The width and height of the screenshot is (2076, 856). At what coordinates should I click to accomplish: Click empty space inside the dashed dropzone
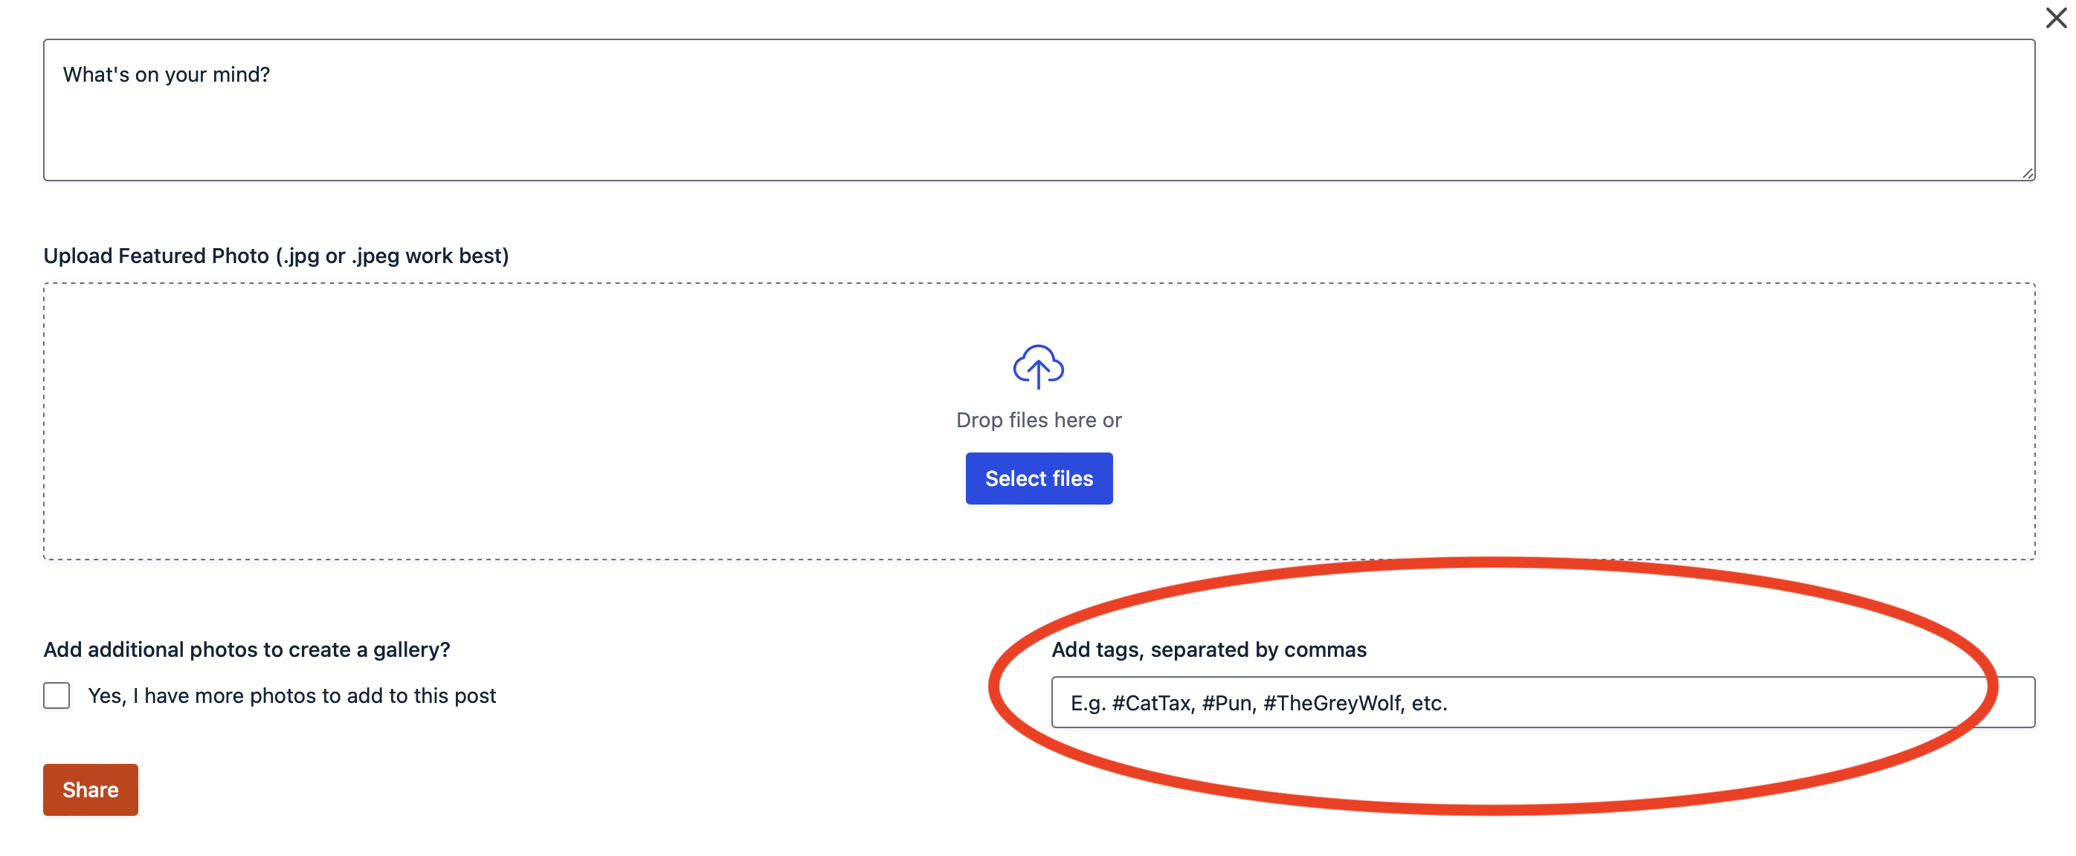click(483, 419)
